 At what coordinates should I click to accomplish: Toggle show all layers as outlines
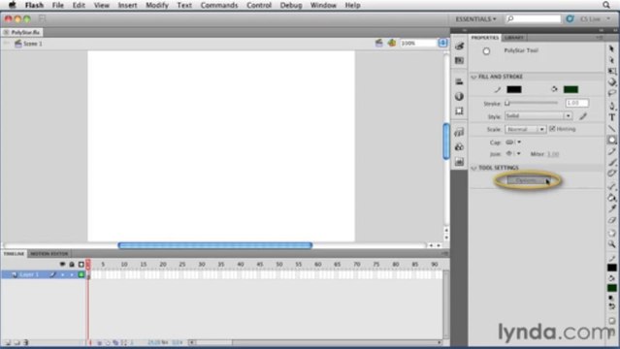[x=82, y=264]
